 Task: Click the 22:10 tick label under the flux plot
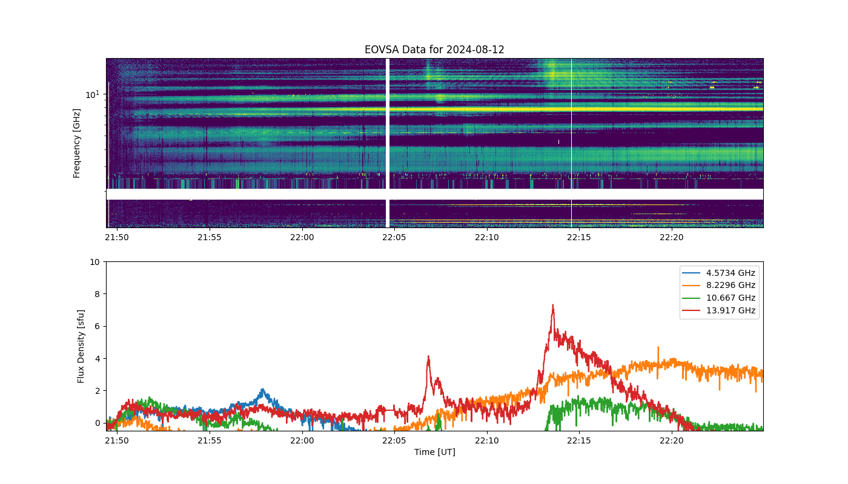click(486, 440)
